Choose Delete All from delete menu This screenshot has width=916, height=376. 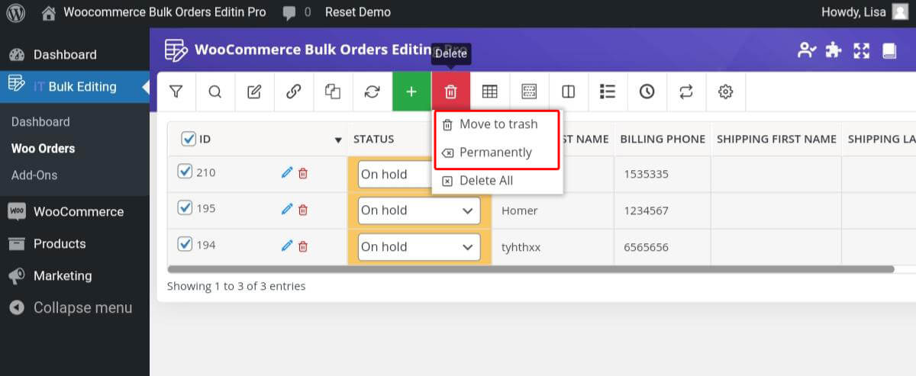click(x=497, y=181)
